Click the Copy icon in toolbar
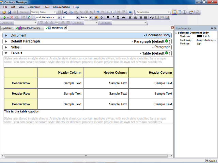This screenshot has width=218, height=163. [71, 12]
